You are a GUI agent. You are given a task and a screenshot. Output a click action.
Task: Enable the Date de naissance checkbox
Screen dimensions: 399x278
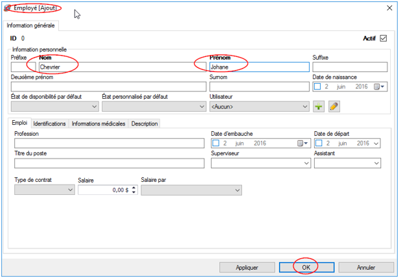tap(317, 86)
